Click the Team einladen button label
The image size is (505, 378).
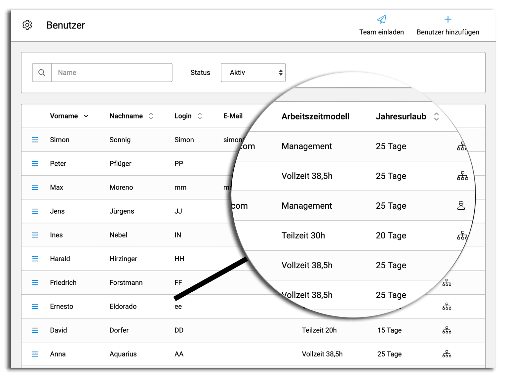[x=382, y=32]
